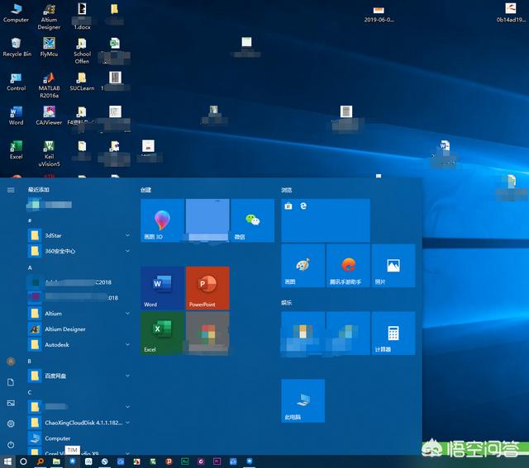Open the PowerPoint tile
529x468 pixels.
pos(207,287)
